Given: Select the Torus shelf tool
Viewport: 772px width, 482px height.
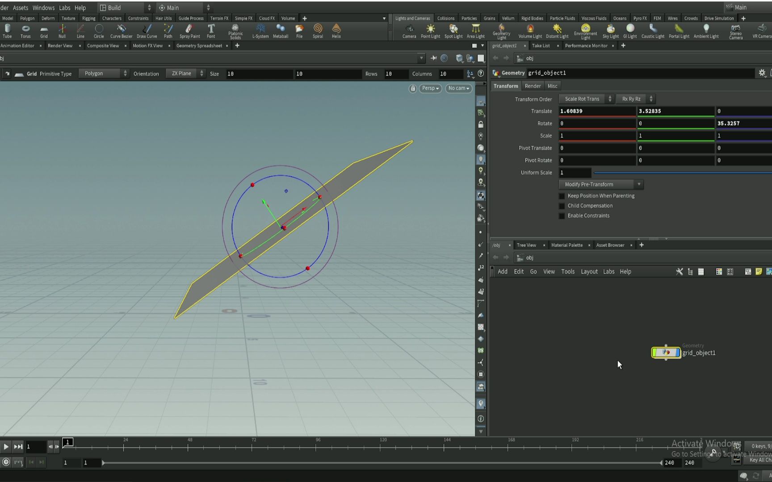Looking at the screenshot, I should [25, 30].
